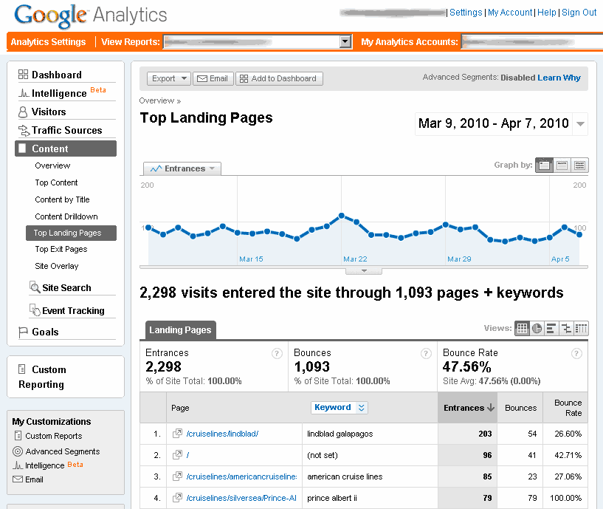Image resolution: width=603 pixels, height=509 pixels.
Task: Click external icon for americancruiselines row
Action: [x=177, y=476]
